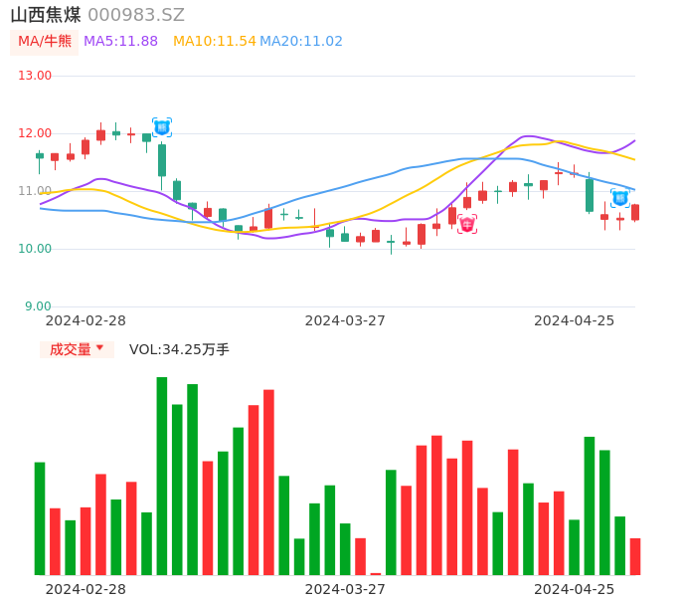Select the MA20:11.02 legend label
The width and height of the screenshot is (682, 603).
tap(301, 42)
